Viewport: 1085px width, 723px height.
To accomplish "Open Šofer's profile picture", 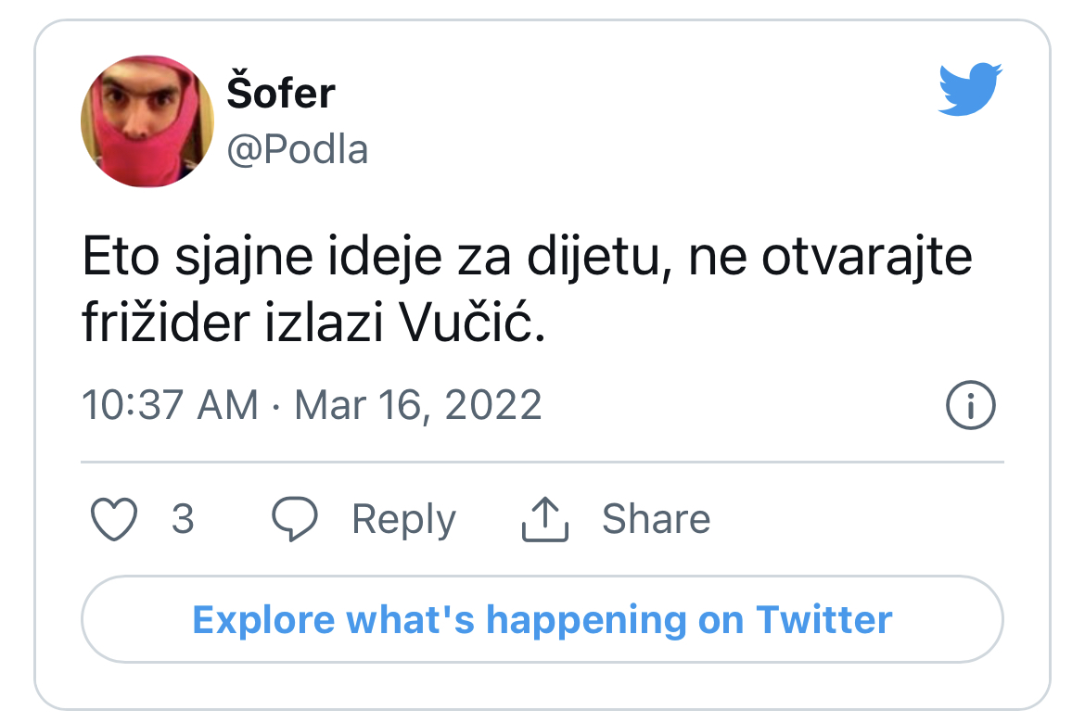I will (x=148, y=120).
